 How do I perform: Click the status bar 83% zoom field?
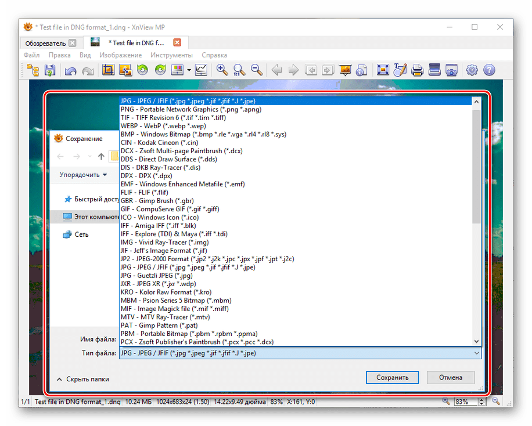coord(466,402)
